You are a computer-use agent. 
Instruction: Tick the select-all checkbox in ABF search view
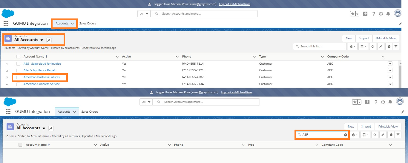(x=20, y=145)
